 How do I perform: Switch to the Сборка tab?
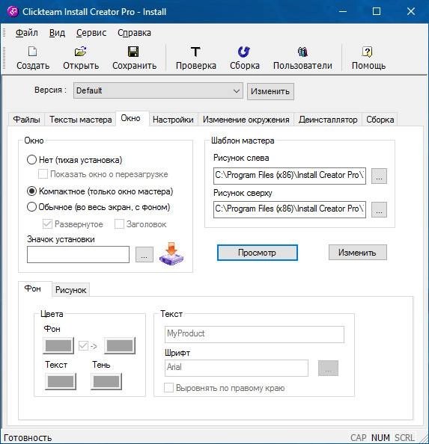(x=380, y=120)
